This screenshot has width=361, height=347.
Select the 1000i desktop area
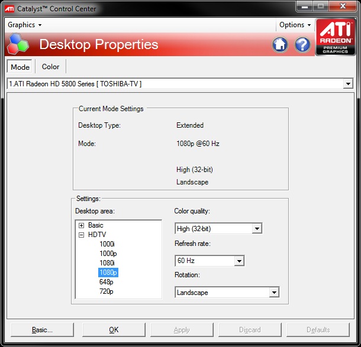107,244
